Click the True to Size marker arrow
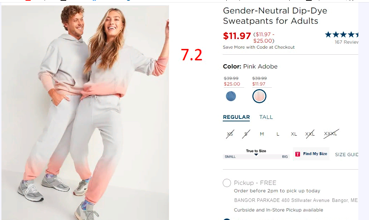Image resolution: width=369 pixels, height=220 pixels. click(256, 154)
